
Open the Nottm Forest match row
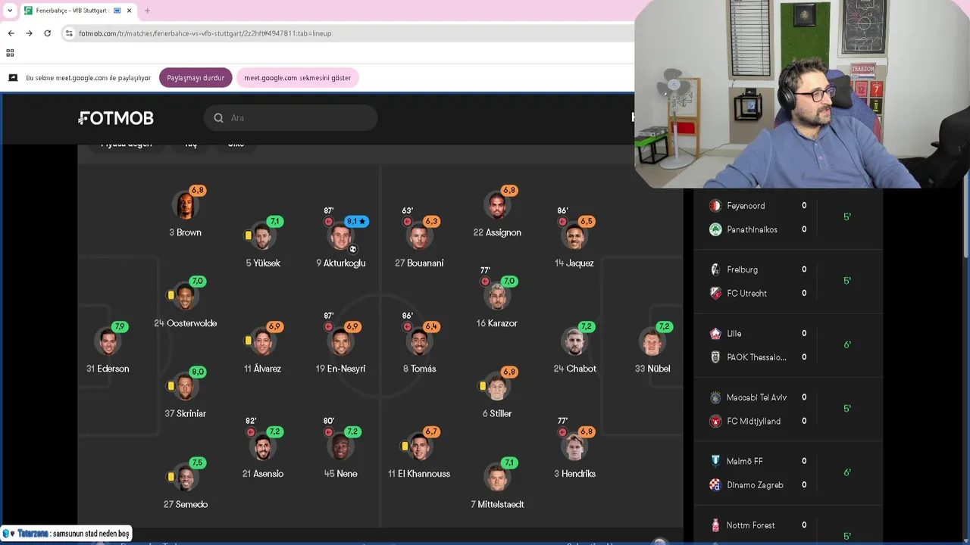tap(788, 525)
